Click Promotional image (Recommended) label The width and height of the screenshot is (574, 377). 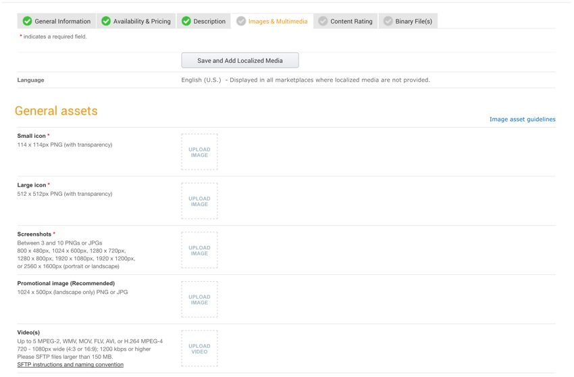[66, 283]
